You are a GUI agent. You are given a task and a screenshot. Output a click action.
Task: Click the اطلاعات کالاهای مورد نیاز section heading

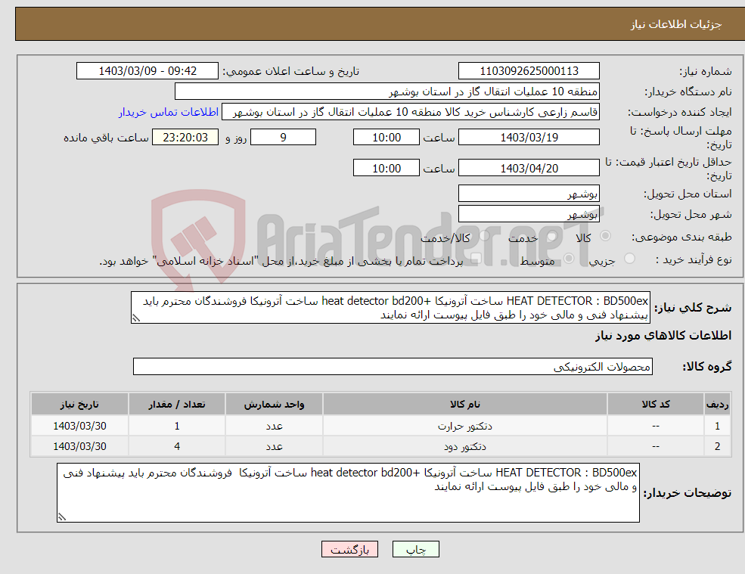[663, 336]
